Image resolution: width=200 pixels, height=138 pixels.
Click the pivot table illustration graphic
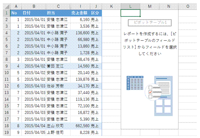coord(150,96)
